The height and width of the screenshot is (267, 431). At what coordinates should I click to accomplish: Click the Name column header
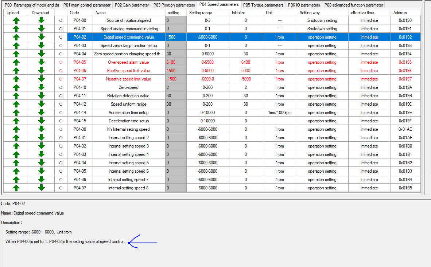click(x=129, y=13)
